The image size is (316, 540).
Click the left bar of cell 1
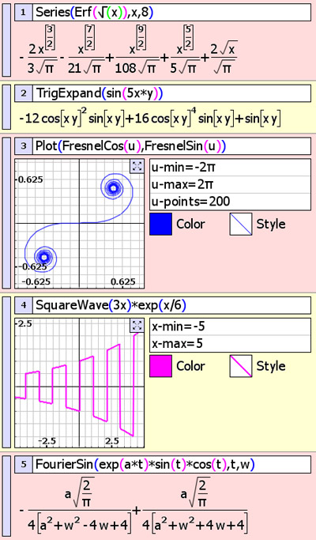[6, 40]
